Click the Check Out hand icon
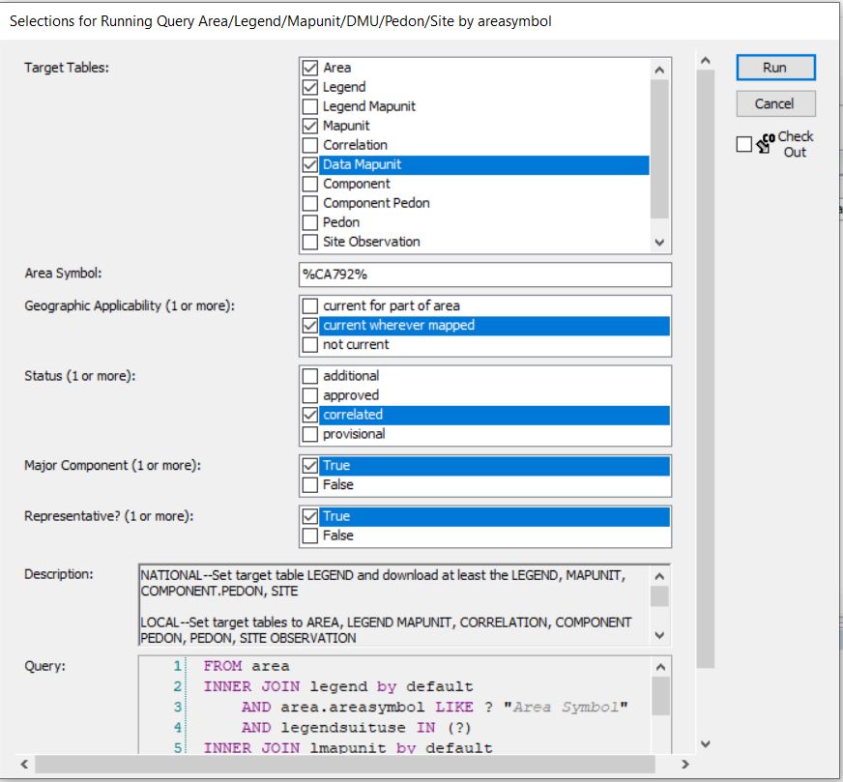The height and width of the screenshot is (782, 843). coord(766,143)
